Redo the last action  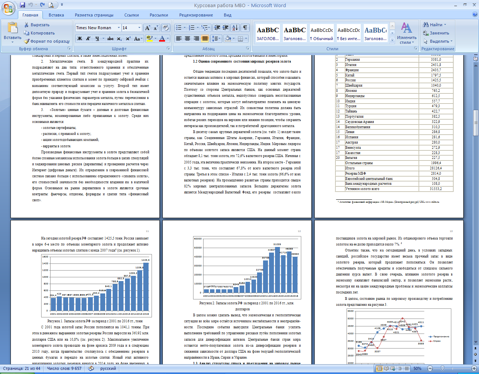42,5
